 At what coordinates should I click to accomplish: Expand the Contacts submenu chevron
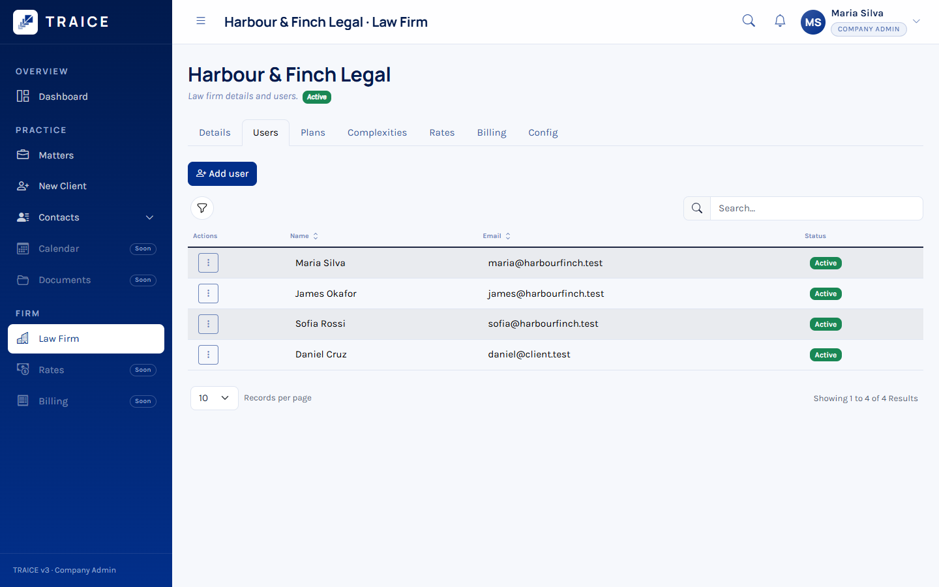click(149, 217)
